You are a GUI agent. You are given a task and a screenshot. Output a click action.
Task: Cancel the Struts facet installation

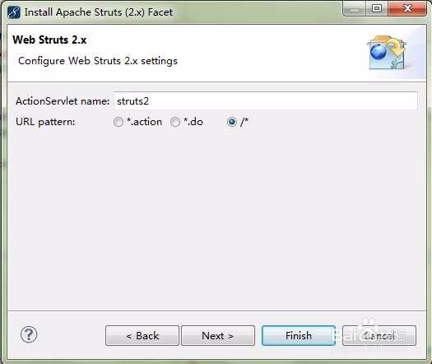379,336
